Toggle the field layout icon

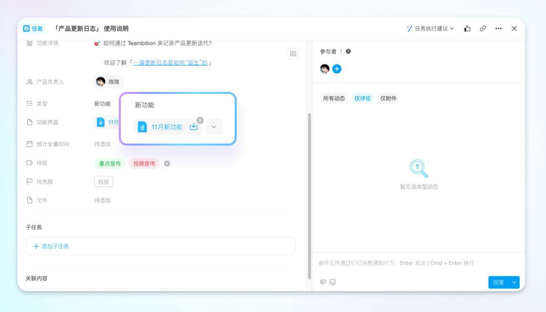(293, 54)
